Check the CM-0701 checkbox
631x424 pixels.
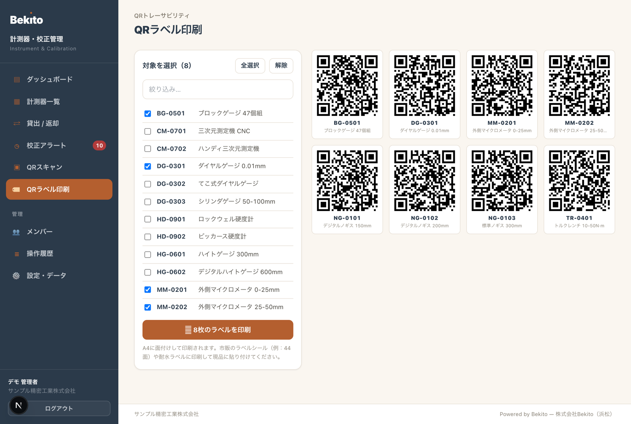[x=147, y=131]
